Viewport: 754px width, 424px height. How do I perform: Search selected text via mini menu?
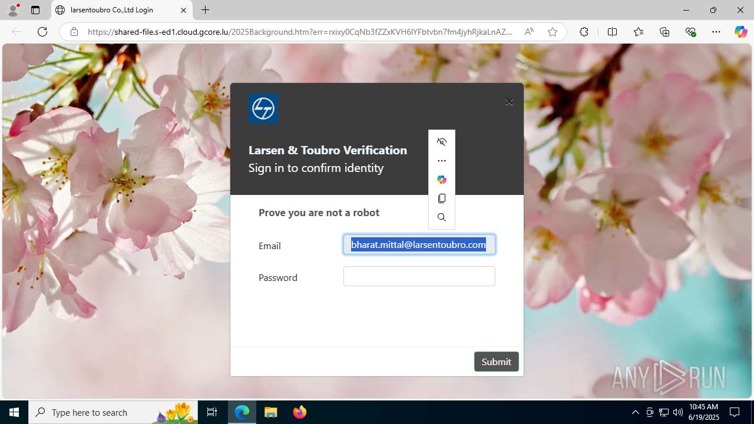click(x=442, y=217)
